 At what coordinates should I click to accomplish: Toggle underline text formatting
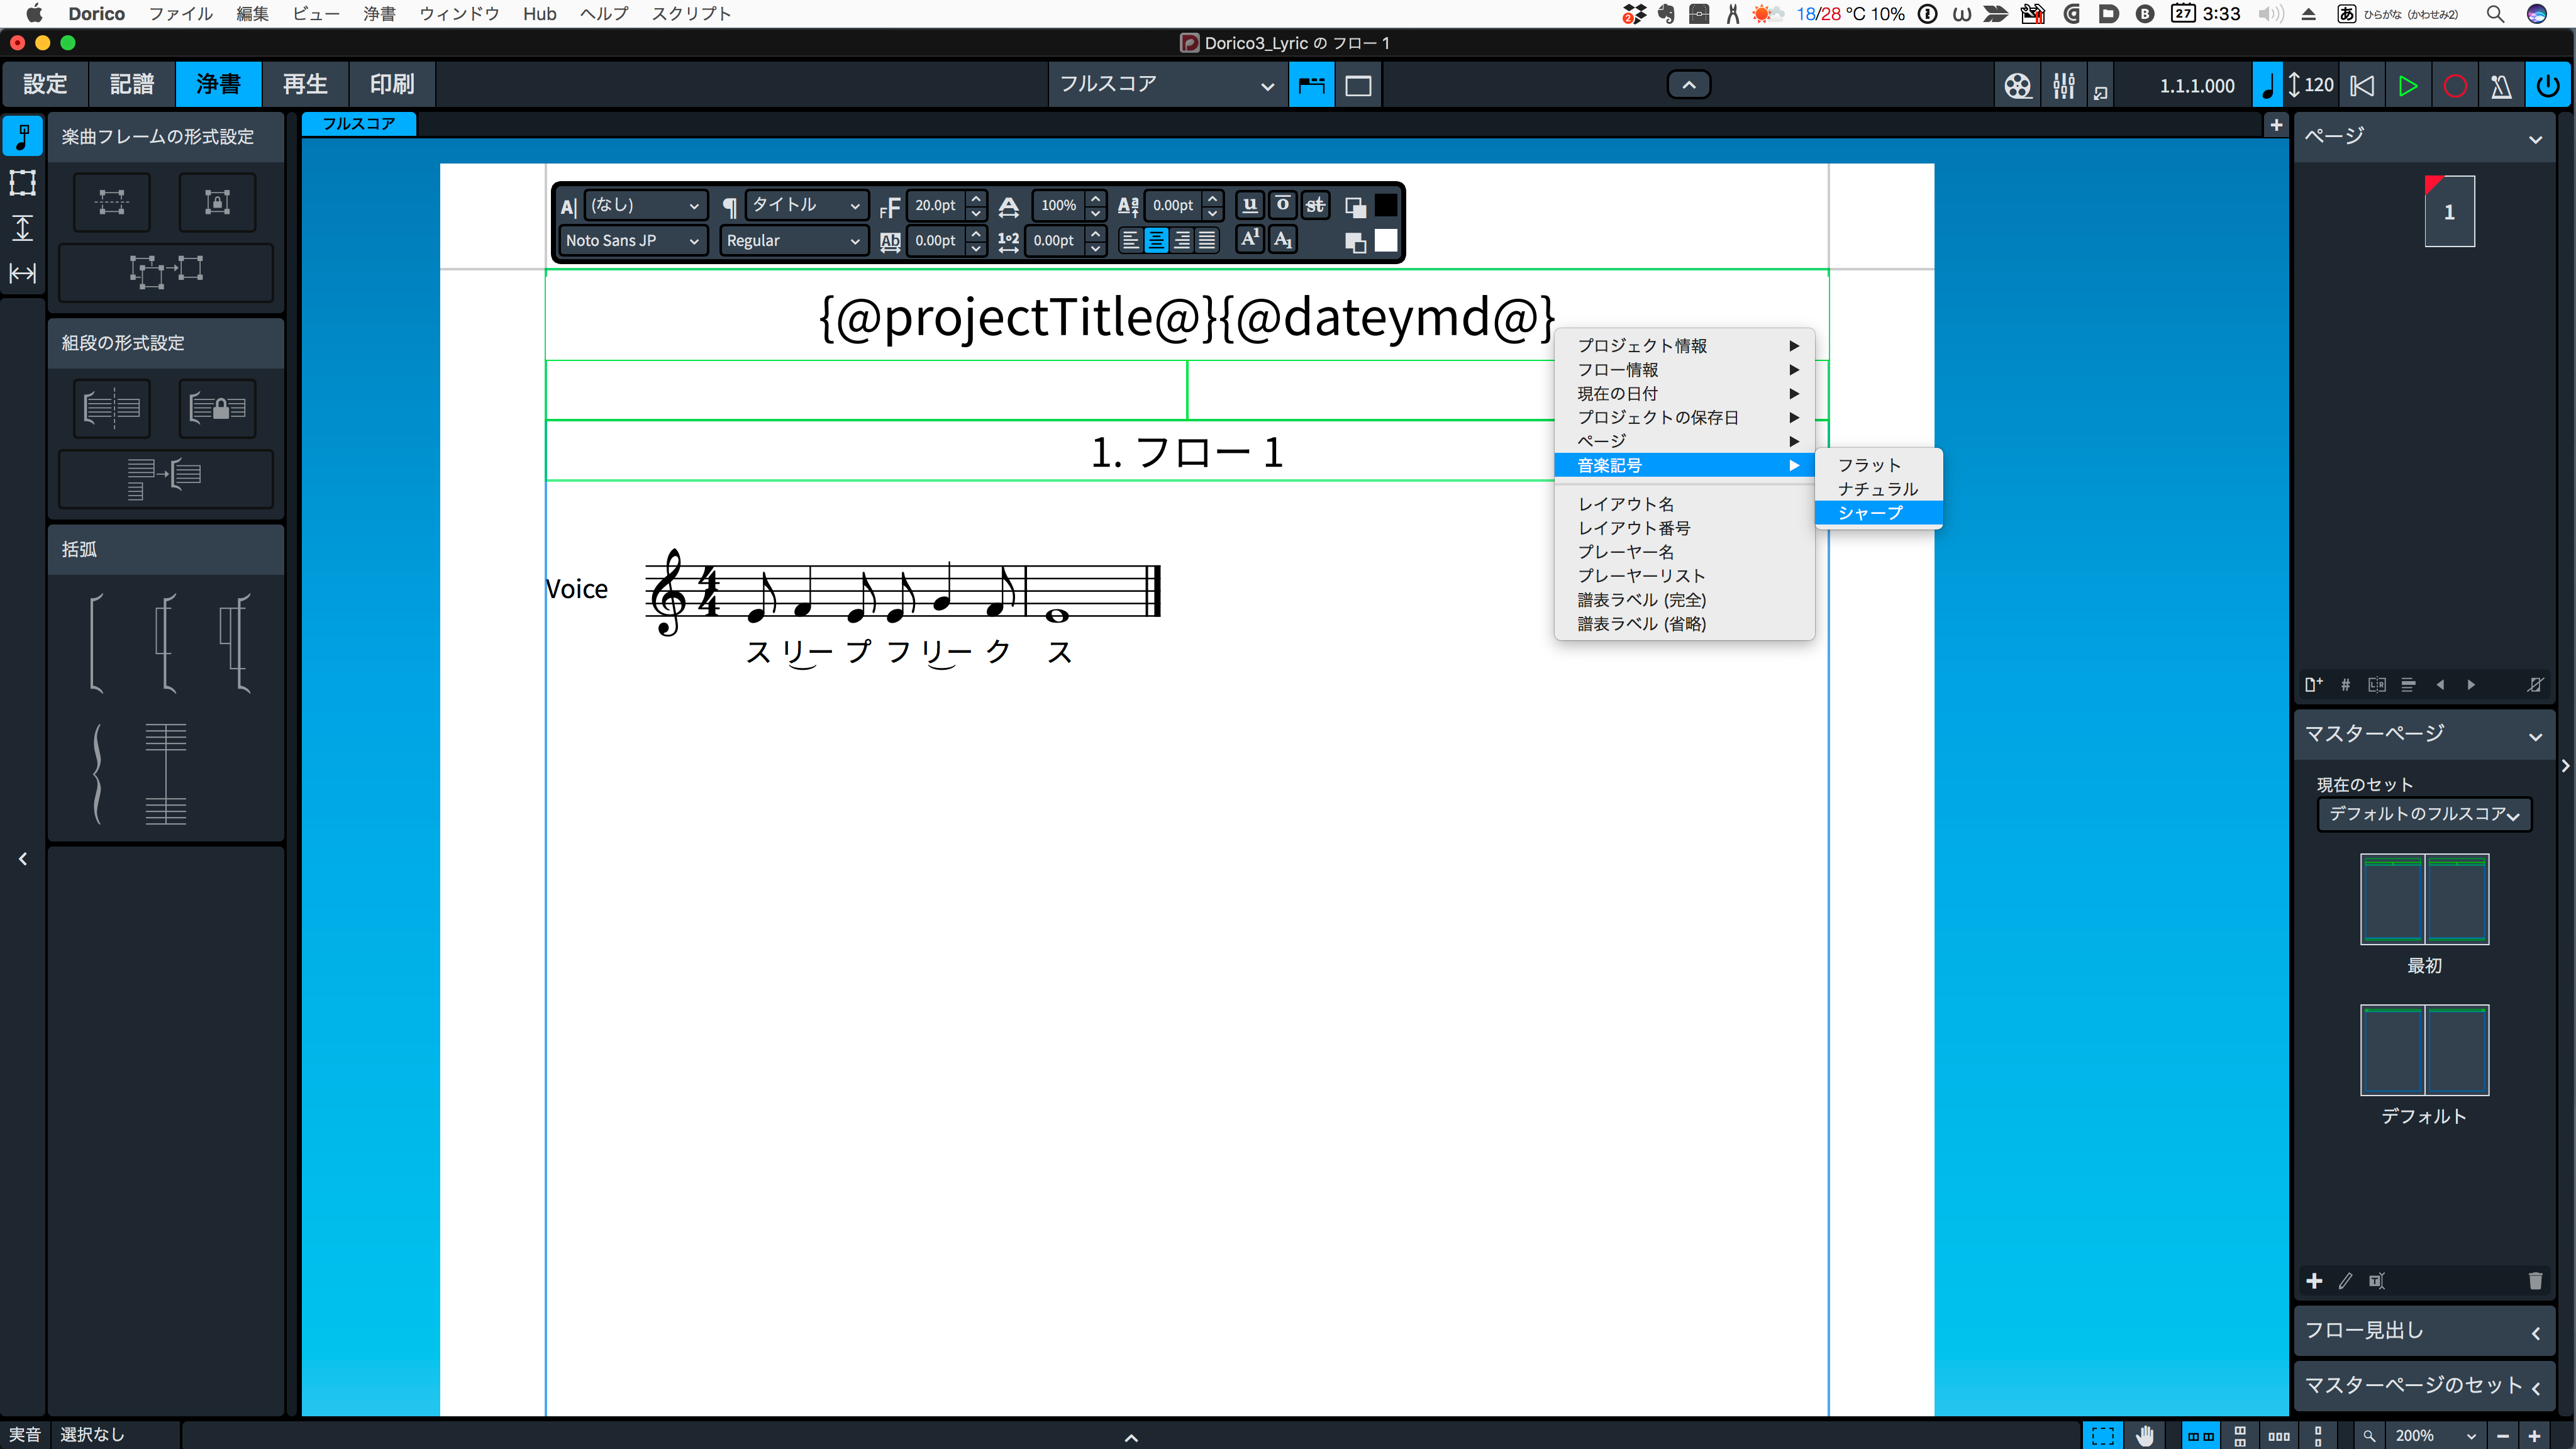click(1249, 205)
